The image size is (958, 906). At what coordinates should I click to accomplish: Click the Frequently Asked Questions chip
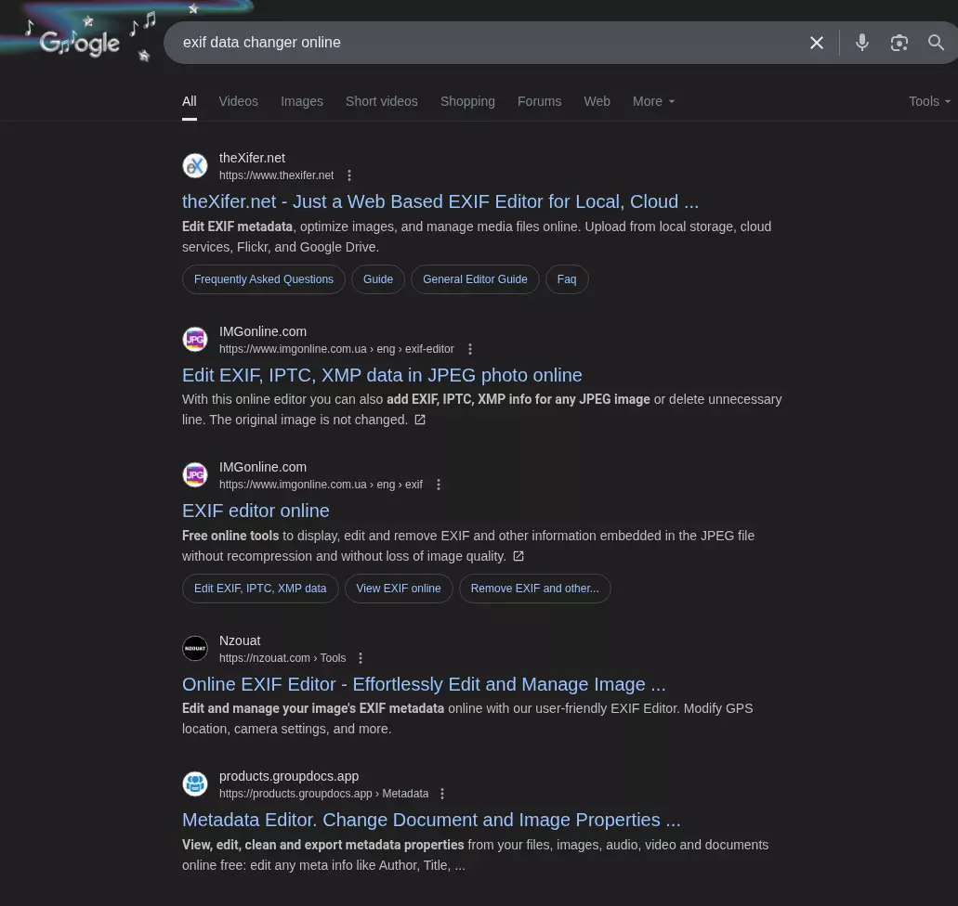pyautogui.click(x=263, y=279)
